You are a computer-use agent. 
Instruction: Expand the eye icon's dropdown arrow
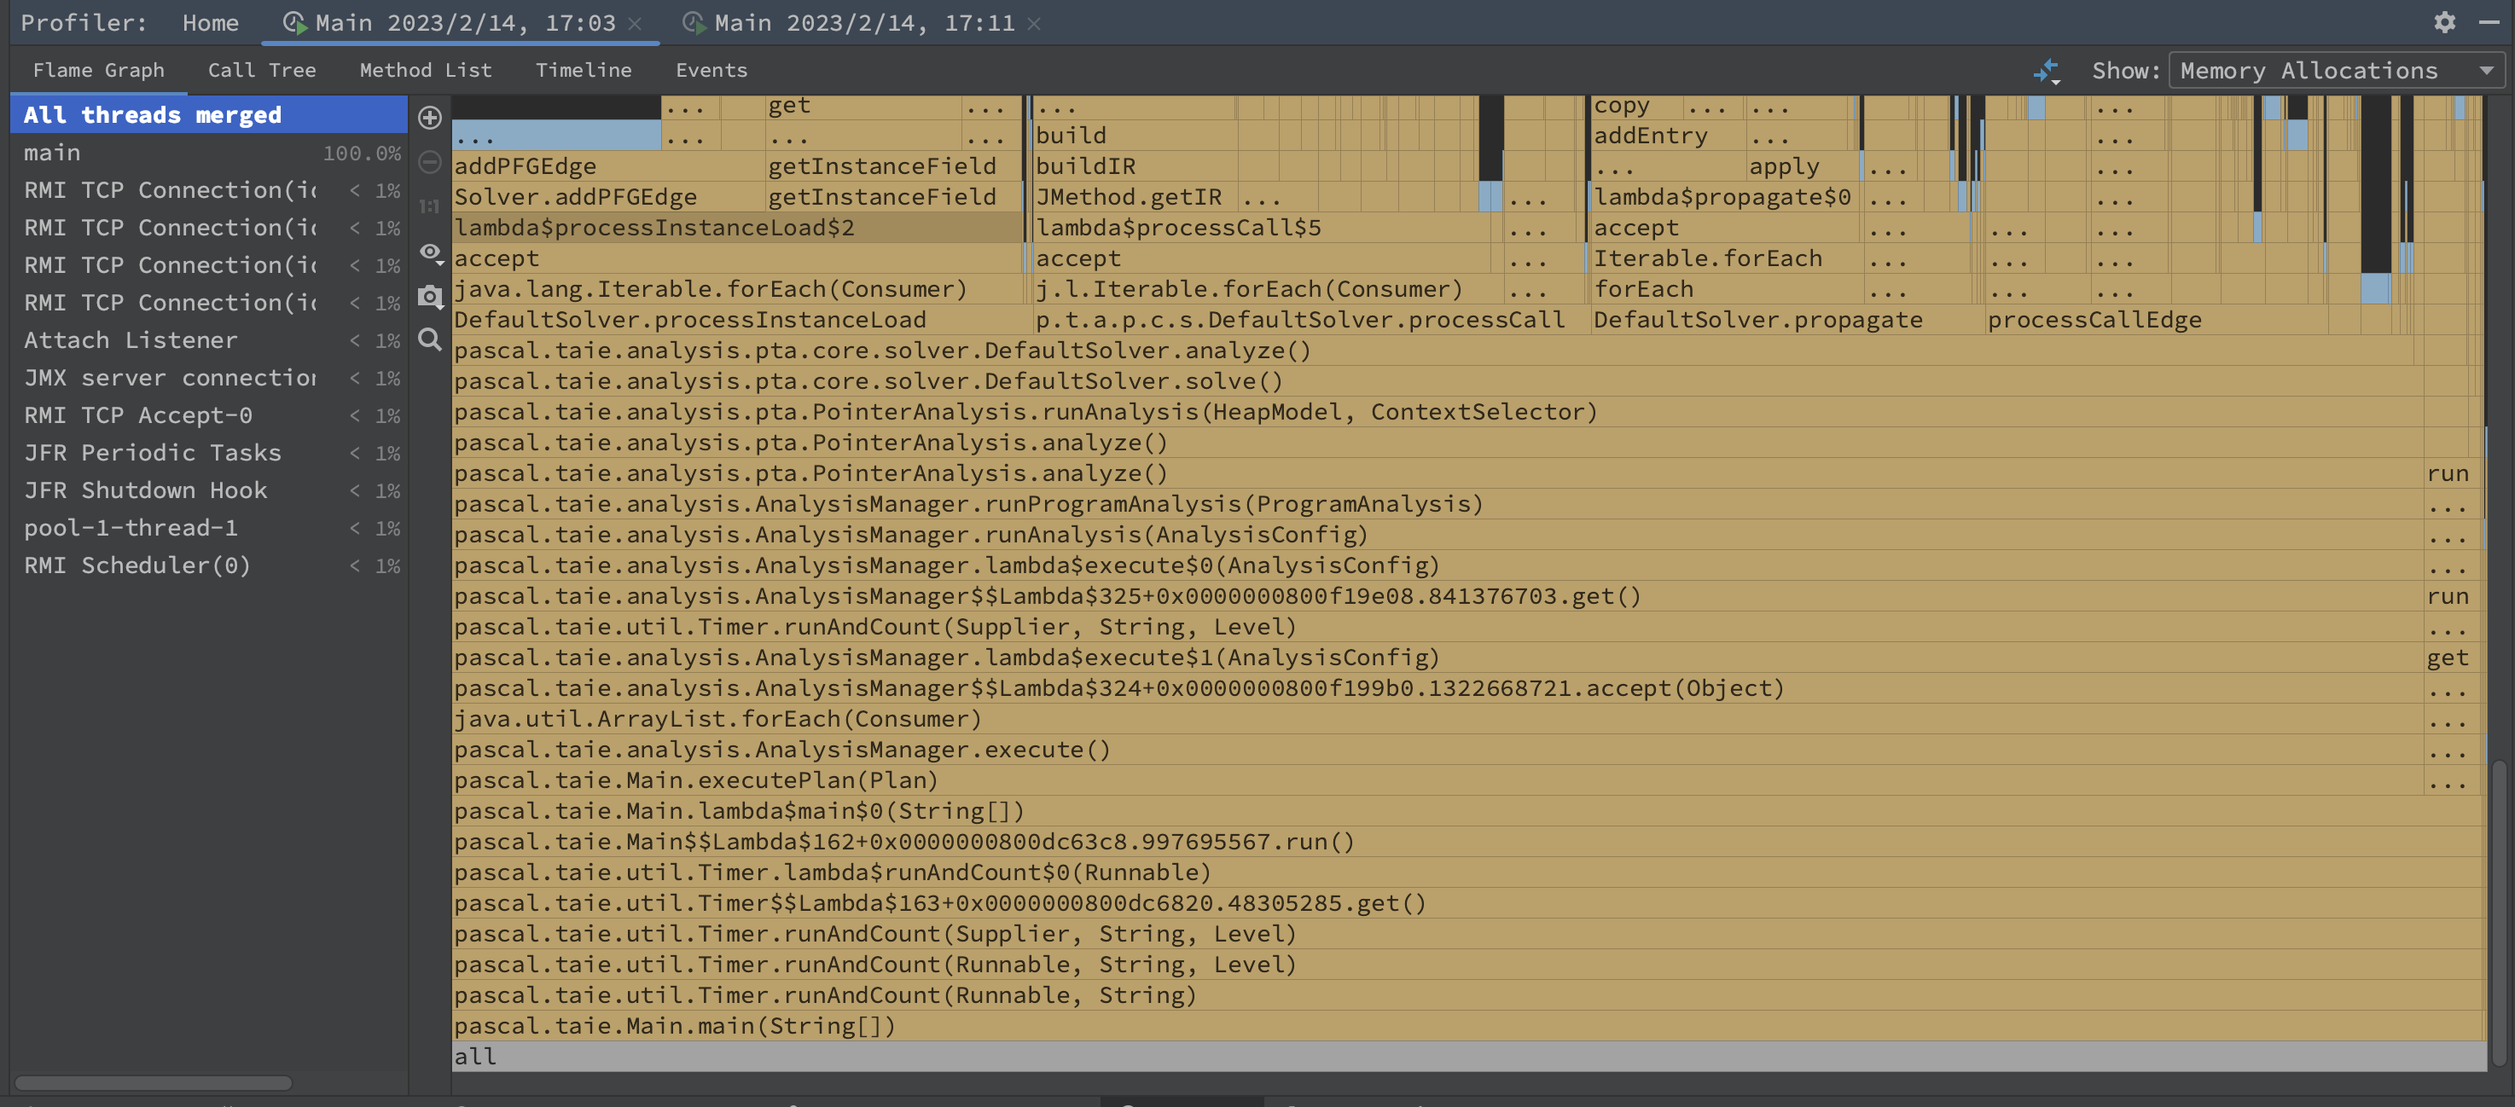coord(441,265)
